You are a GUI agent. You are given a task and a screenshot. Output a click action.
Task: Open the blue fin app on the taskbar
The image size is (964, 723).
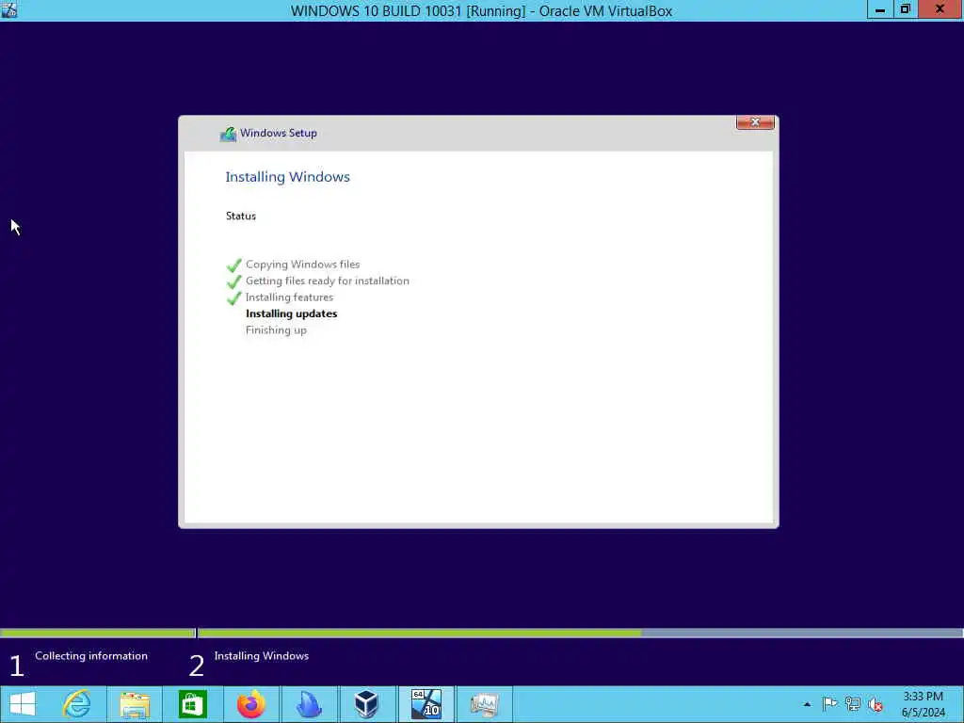pos(309,704)
